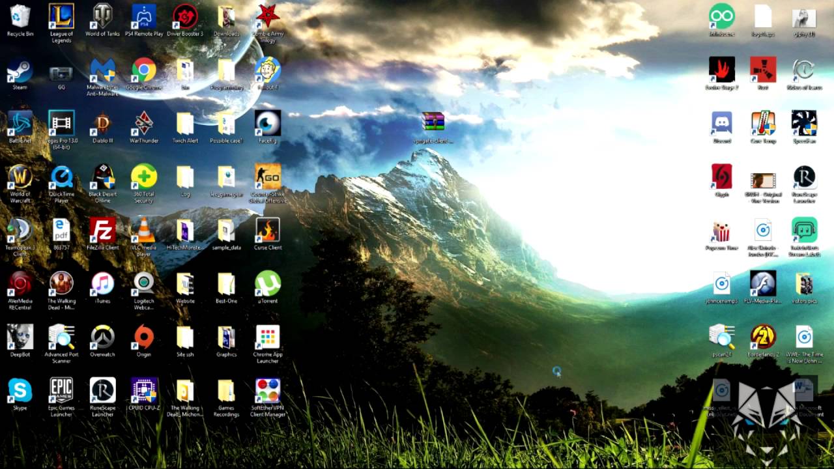
Task: Open QuickTime Player shortcut
Action: tap(61, 177)
